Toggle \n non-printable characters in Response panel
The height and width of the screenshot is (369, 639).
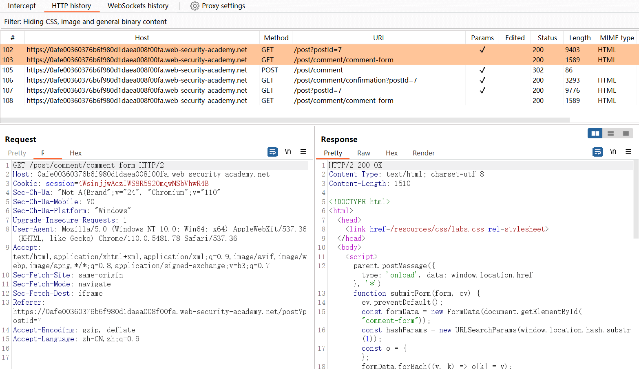pos(613,152)
